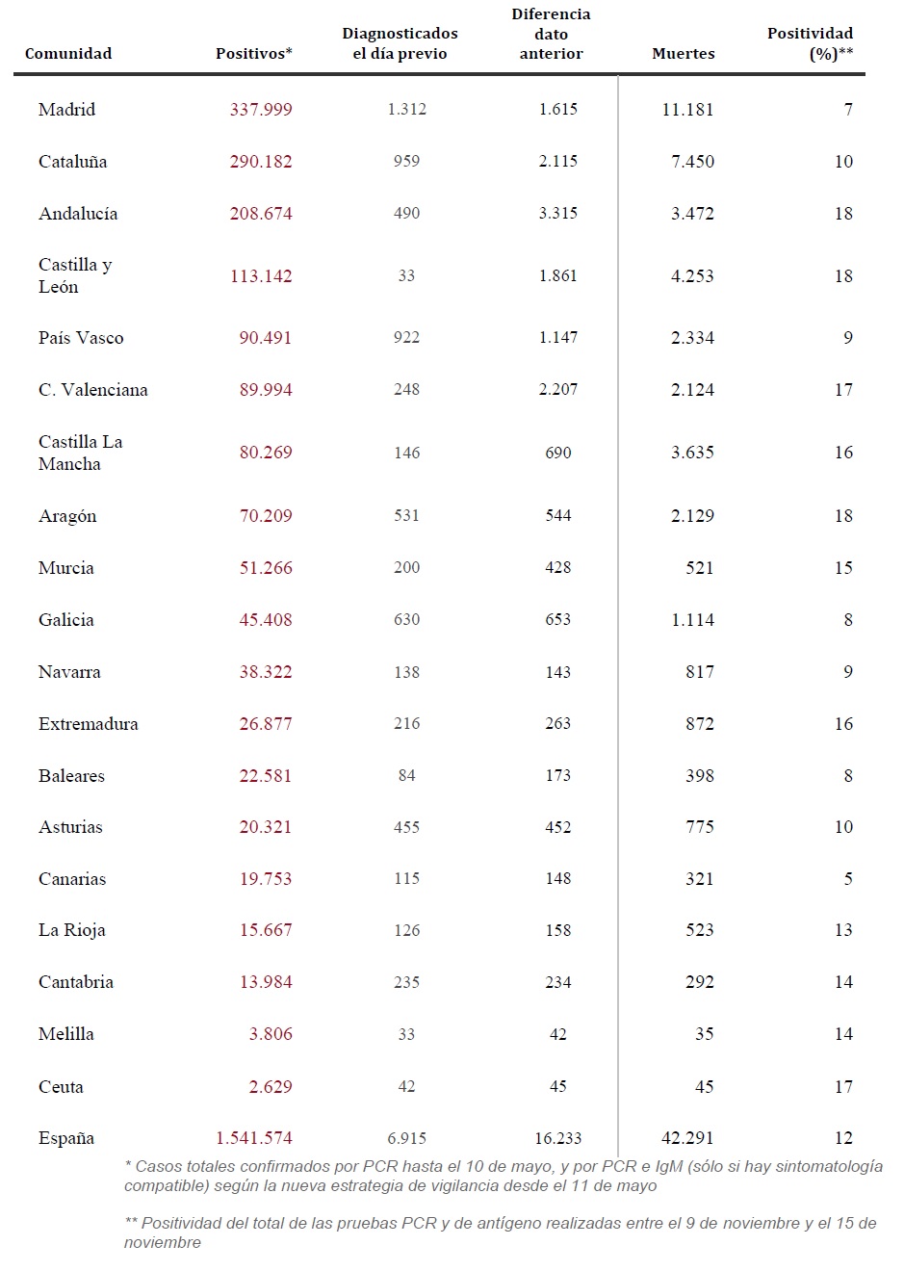Select the Madrid row label

[67, 110]
